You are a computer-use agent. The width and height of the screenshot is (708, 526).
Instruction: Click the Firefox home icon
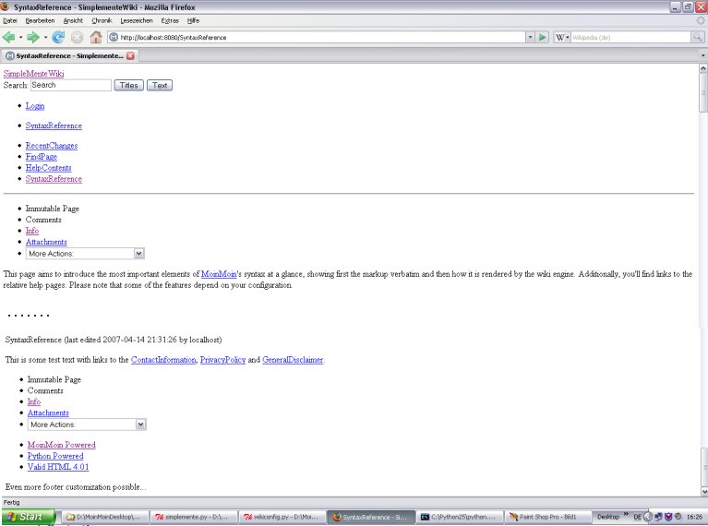point(96,37)
